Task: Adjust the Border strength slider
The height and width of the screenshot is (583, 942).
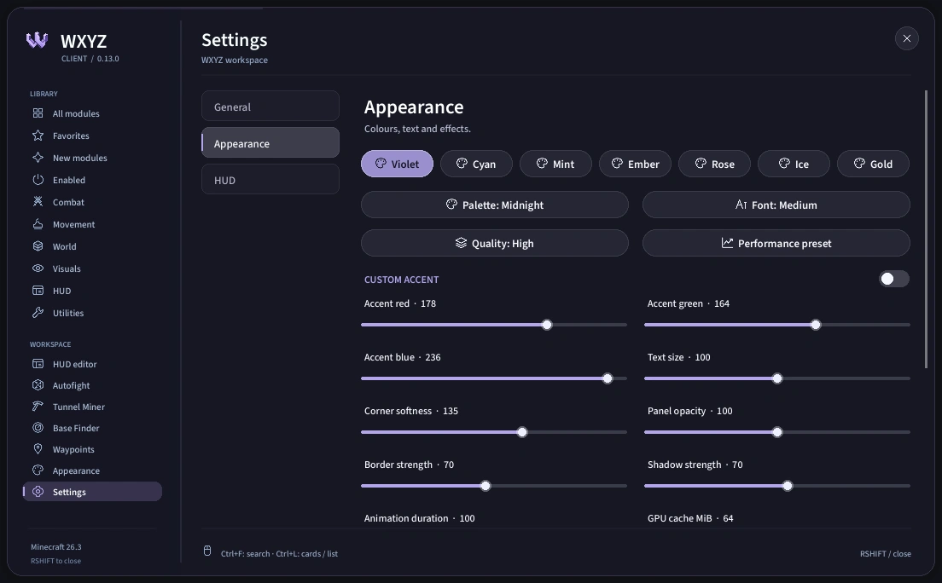Action: tap(494, 486)
